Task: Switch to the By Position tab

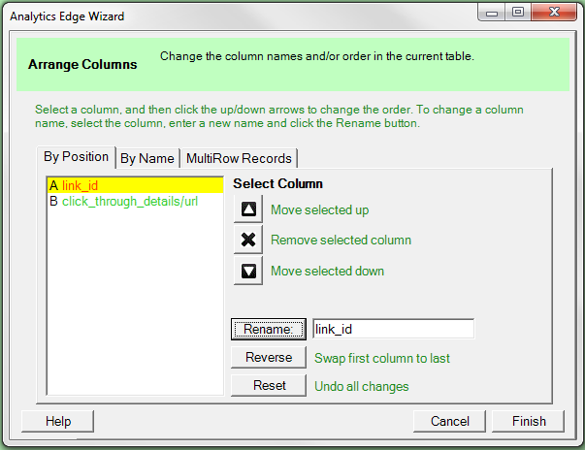Action: (x=77, y=157)
